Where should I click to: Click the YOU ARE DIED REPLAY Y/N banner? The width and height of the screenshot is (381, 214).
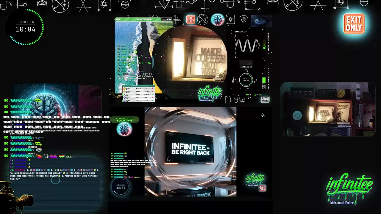click(124, 119)
